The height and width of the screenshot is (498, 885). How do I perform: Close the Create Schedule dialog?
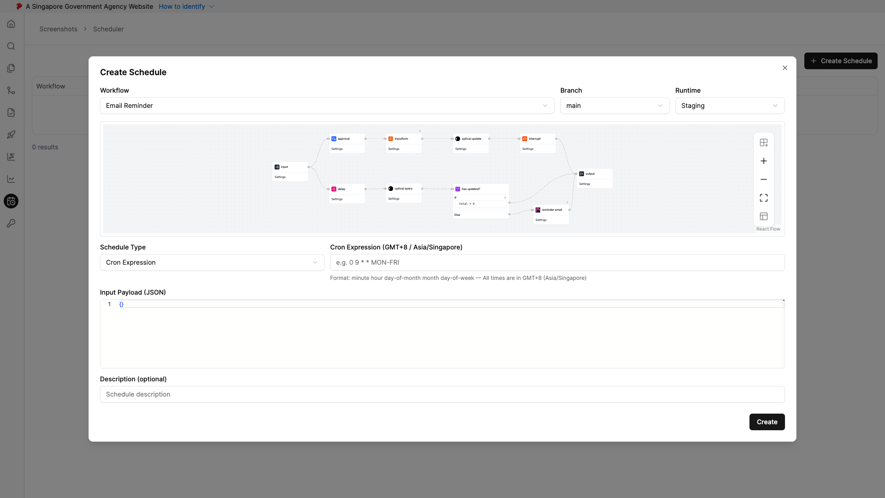tap(785, 68)
